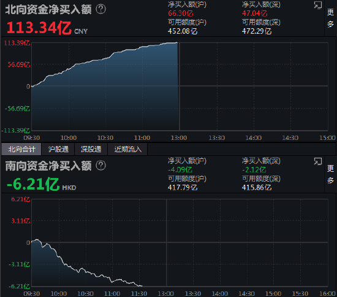The height and width of the screenshot is (297, 337).
Task: Click southbound 净买入额(沪) value -4.09亿
Action: 180,170
